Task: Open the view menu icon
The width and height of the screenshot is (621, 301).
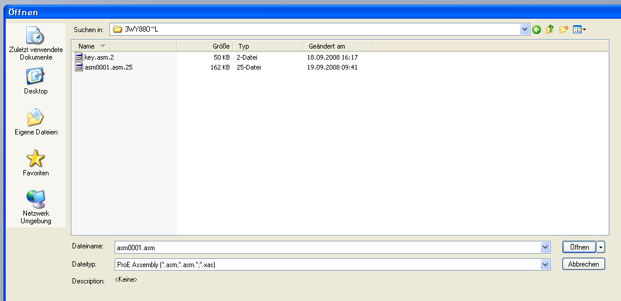Action: [579, 29]
